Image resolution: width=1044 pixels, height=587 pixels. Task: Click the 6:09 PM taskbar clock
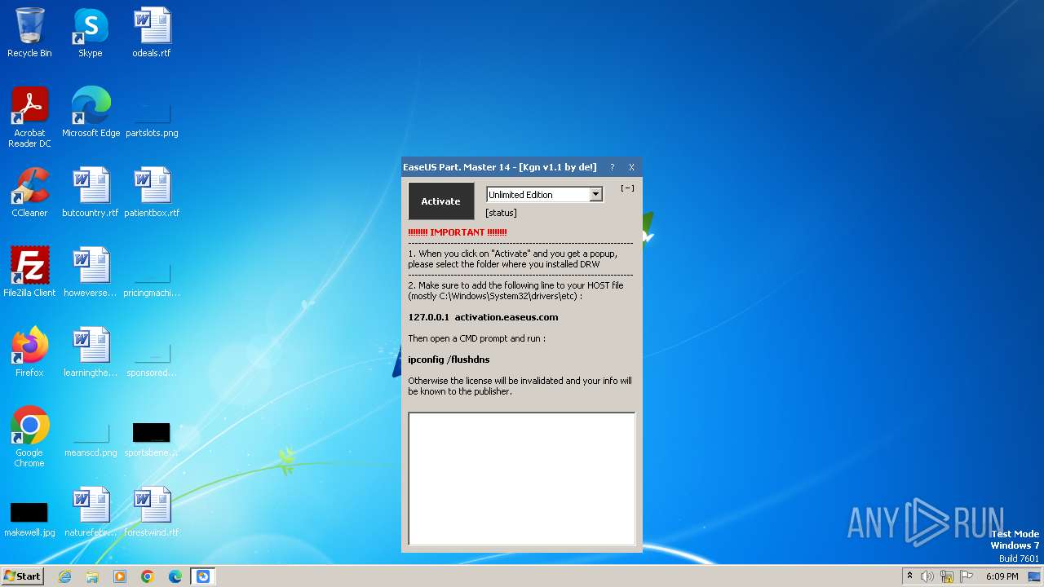tap(1002, 576)
